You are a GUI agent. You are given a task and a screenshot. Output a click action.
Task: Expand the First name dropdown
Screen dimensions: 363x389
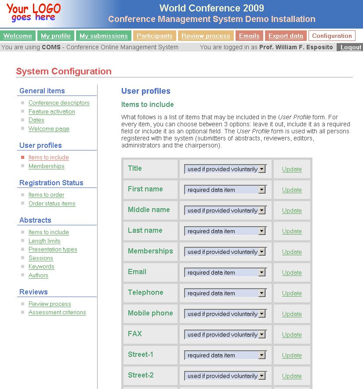tap(225, 190)
